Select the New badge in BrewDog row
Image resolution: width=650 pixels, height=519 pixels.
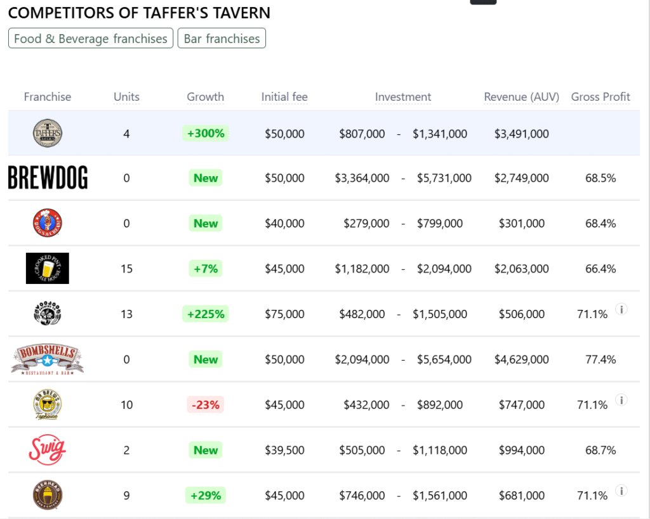click(206, 178)
